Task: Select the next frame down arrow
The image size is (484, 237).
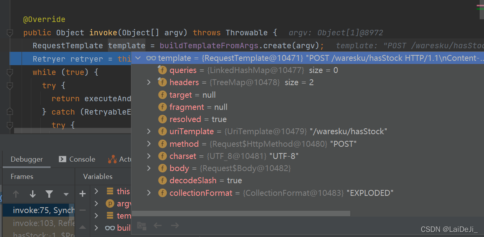Action: [x=33, y=194]
